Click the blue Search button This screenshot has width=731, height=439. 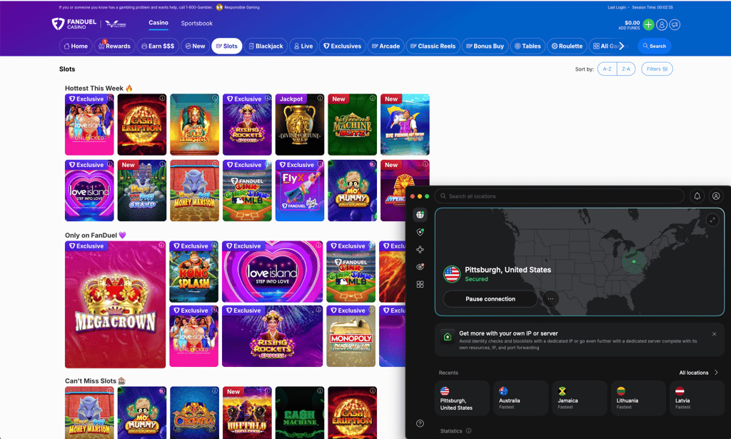coord(654,46)
